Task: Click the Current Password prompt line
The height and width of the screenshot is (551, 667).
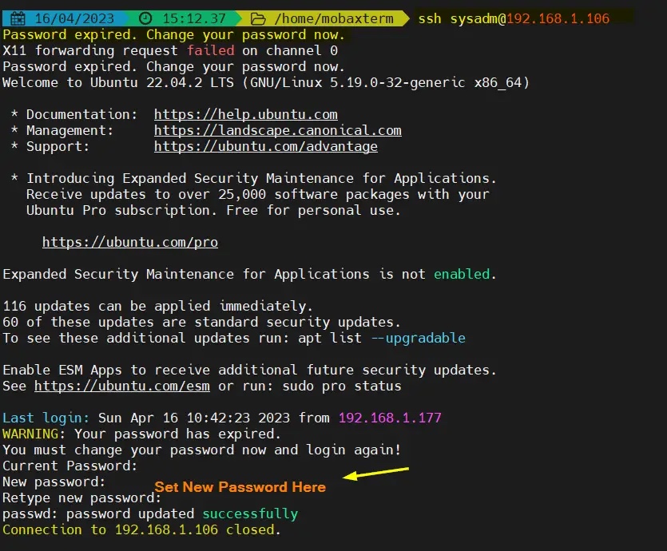Action: (69, 466)
